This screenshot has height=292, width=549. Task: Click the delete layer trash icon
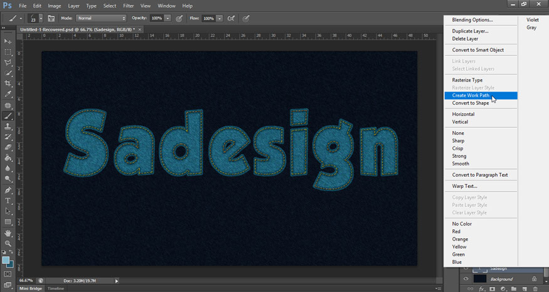pos(535,289)
